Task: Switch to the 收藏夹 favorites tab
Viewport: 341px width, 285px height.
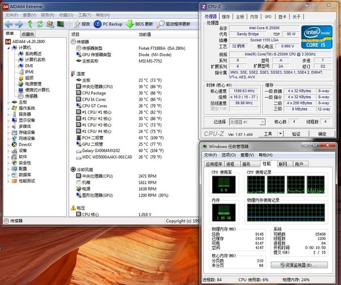Action: pyautogui.click(x=28, y=34)
